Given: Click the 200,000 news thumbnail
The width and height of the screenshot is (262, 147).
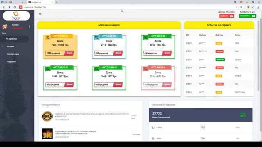Looking at the screenshot, I should point(47,134).
